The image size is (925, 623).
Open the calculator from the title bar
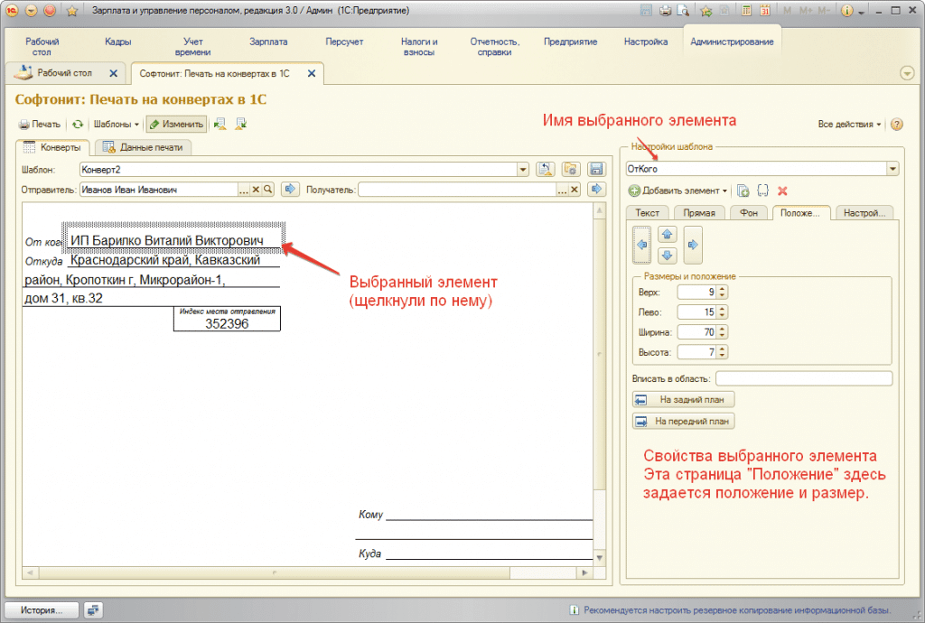tap(746, 11)
